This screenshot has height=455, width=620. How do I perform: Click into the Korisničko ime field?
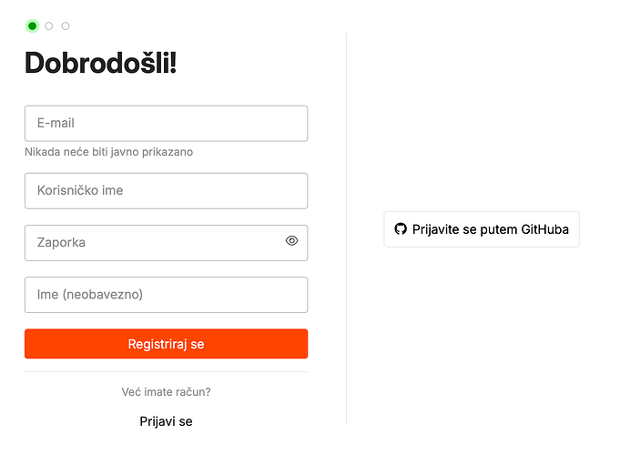pos(166,191)
